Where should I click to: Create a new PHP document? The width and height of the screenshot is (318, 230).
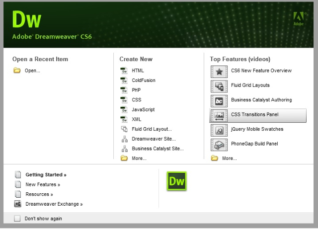click(136, 90)
